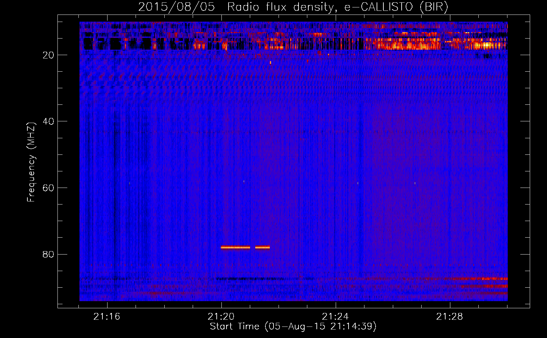Click the 21:20 time tick label

coord(221,317)
